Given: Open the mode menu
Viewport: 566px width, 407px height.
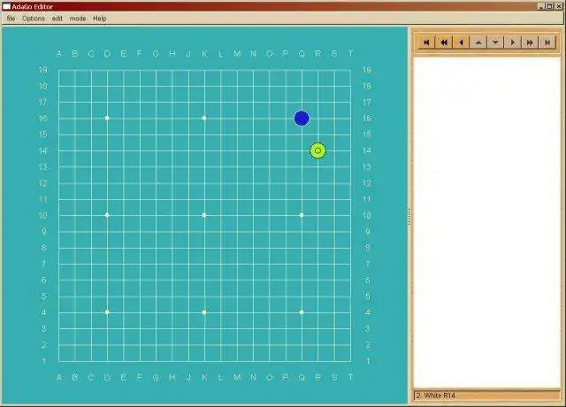Looking at the screenshot, I should pos(78,19).
